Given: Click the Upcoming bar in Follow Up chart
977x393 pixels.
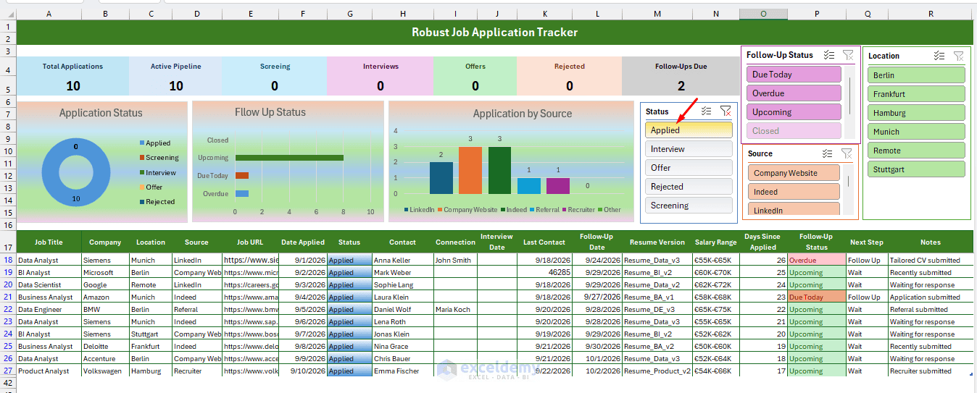Looking at the screenshot, I should (x=289, y=157).
